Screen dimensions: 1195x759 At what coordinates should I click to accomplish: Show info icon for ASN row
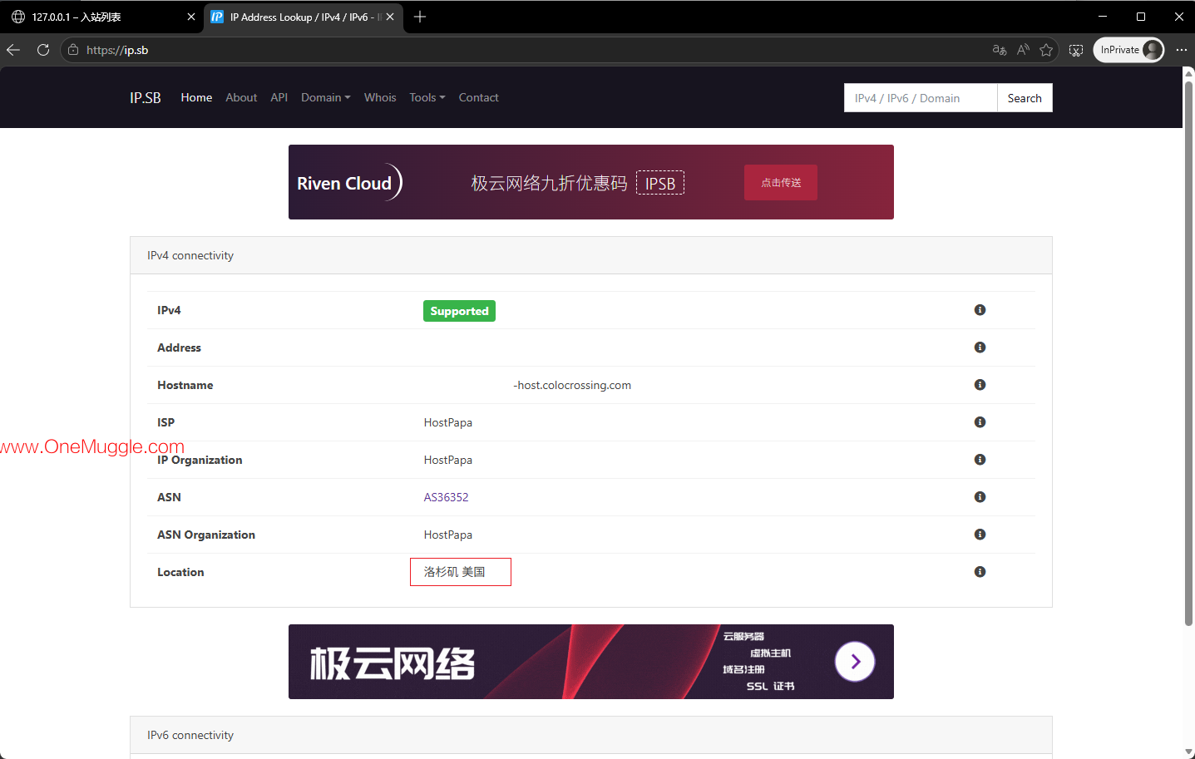pyautogui.click(x=980, y=497)
